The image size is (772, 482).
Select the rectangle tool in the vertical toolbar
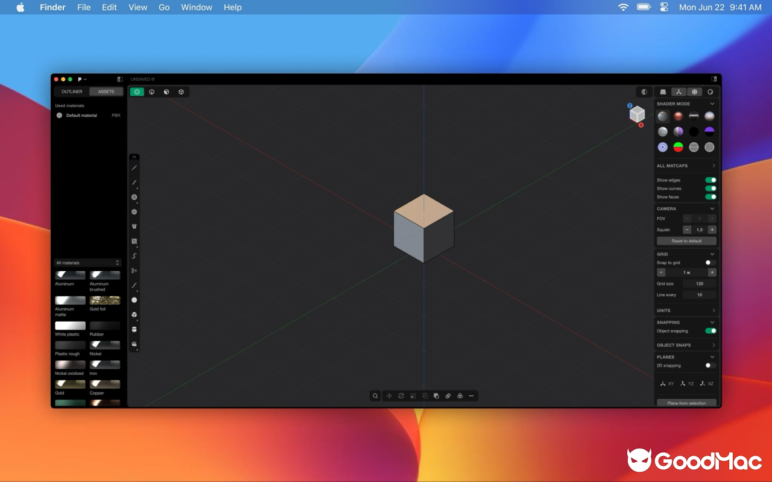point(134,241)
